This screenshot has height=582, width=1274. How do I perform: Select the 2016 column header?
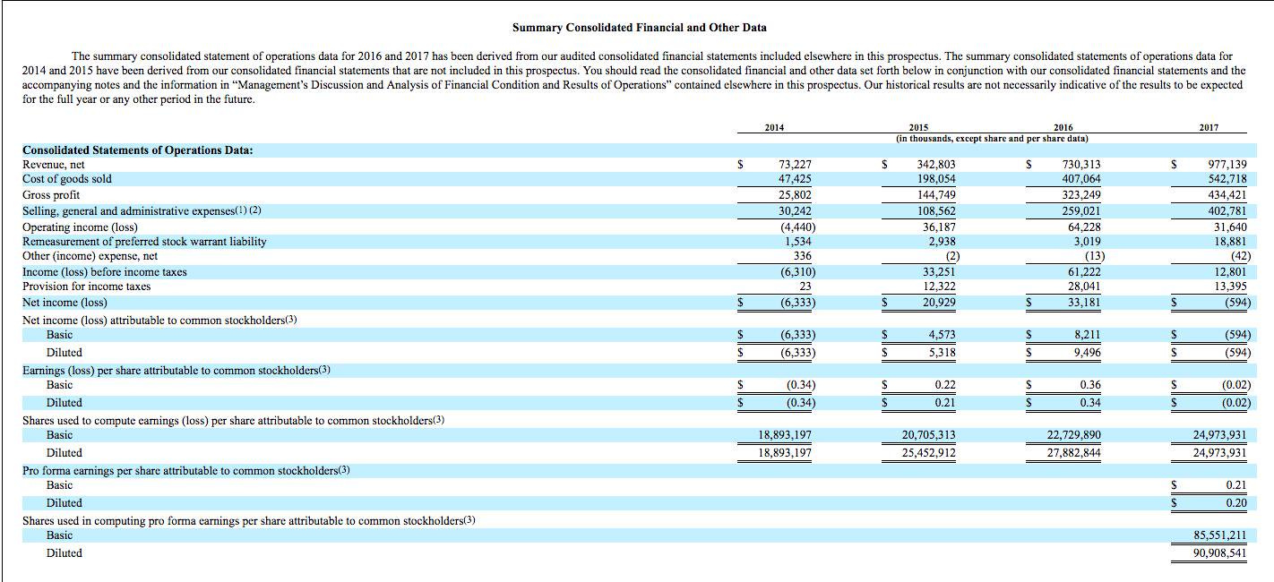click(x=1063, y=128)
